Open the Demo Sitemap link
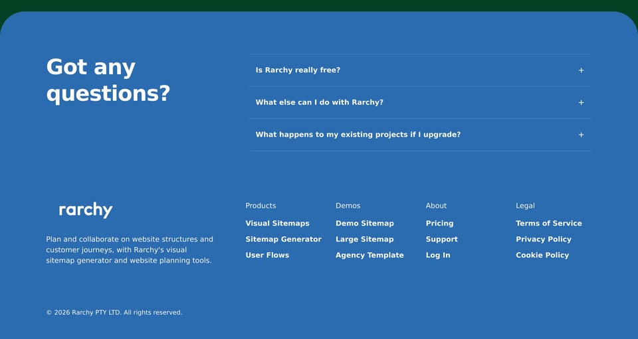This screenshot has width=638, height=339. (x=365, y=224)
